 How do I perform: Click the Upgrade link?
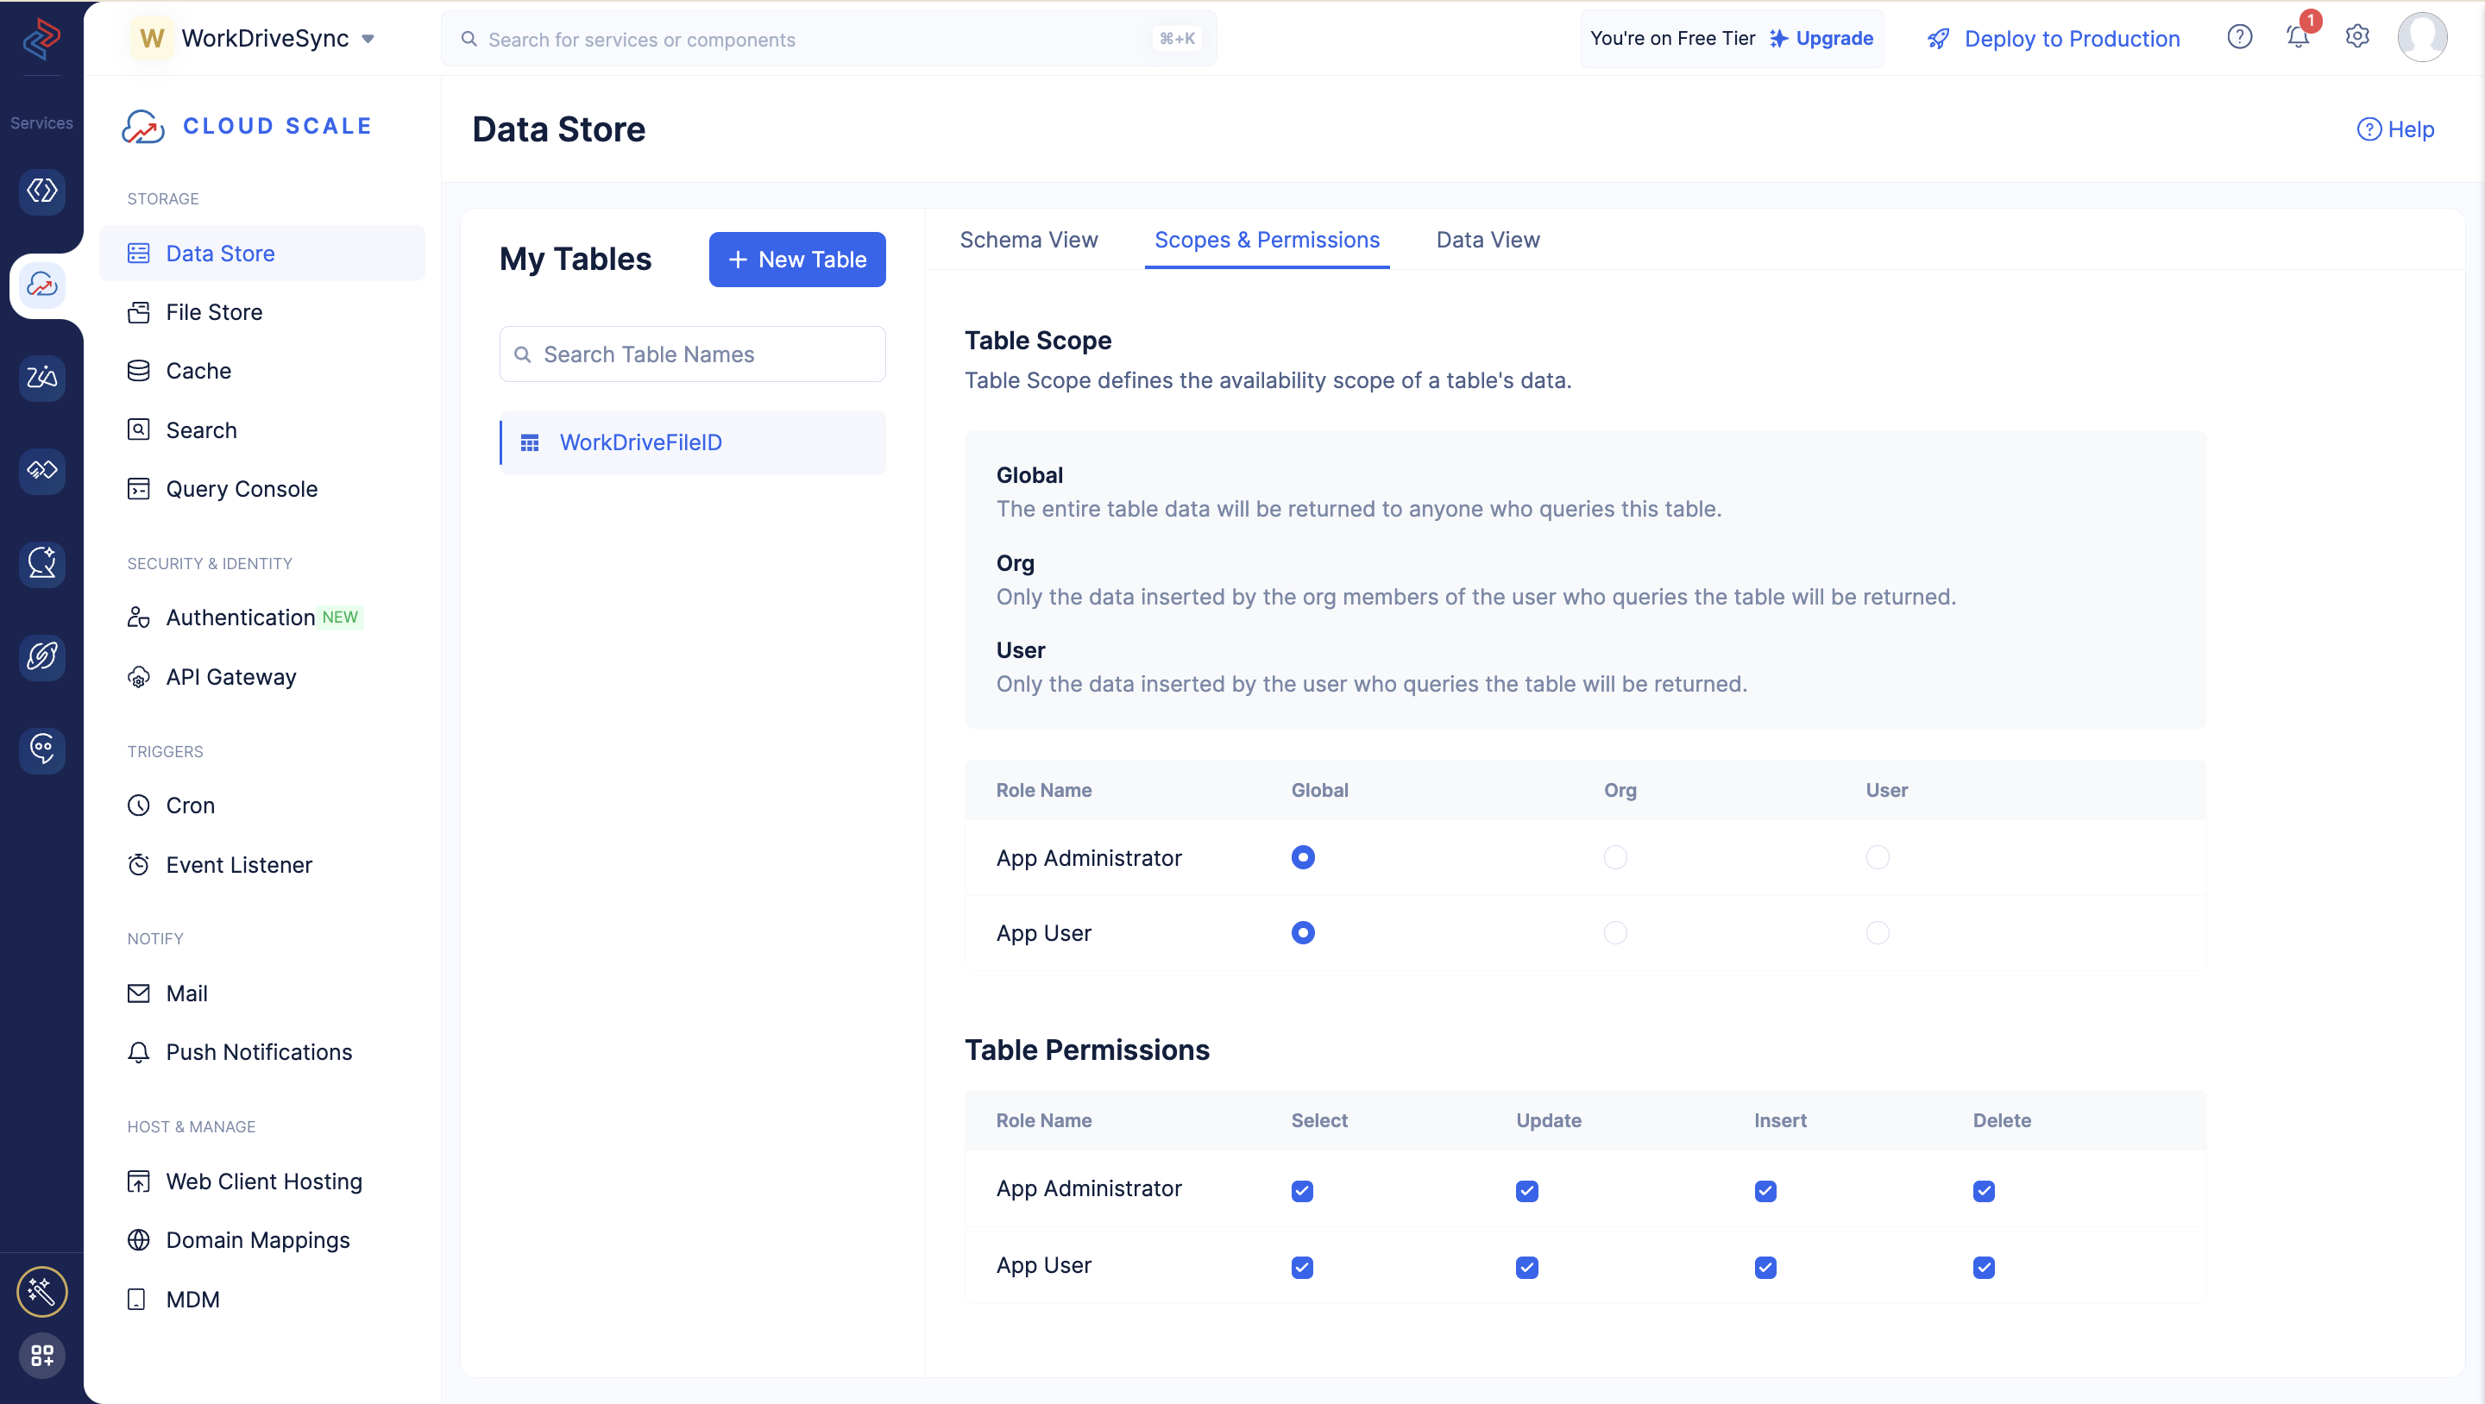click(x=1821, y=39)
